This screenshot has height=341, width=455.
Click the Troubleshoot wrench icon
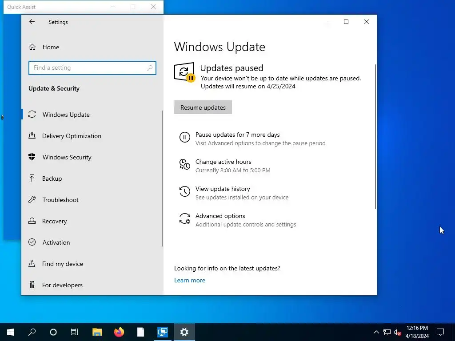click(x=32, y=199)
